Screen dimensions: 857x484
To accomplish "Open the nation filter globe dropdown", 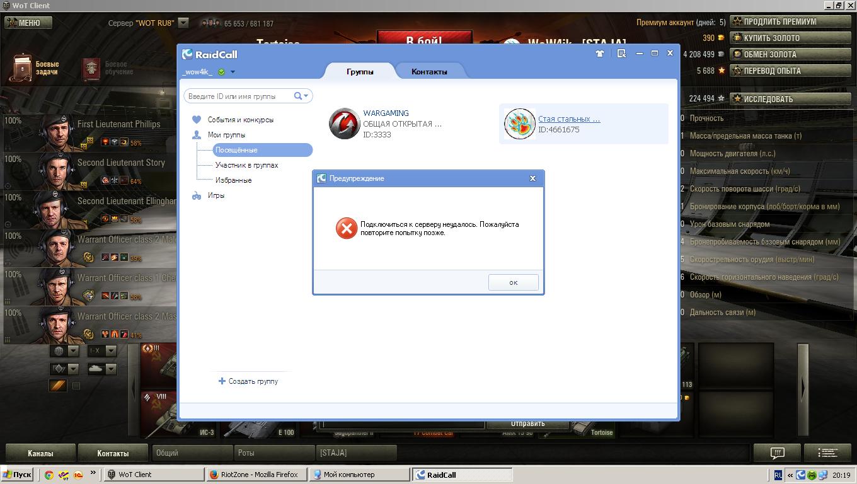I will pyautogui.click(x=64, y=351).
